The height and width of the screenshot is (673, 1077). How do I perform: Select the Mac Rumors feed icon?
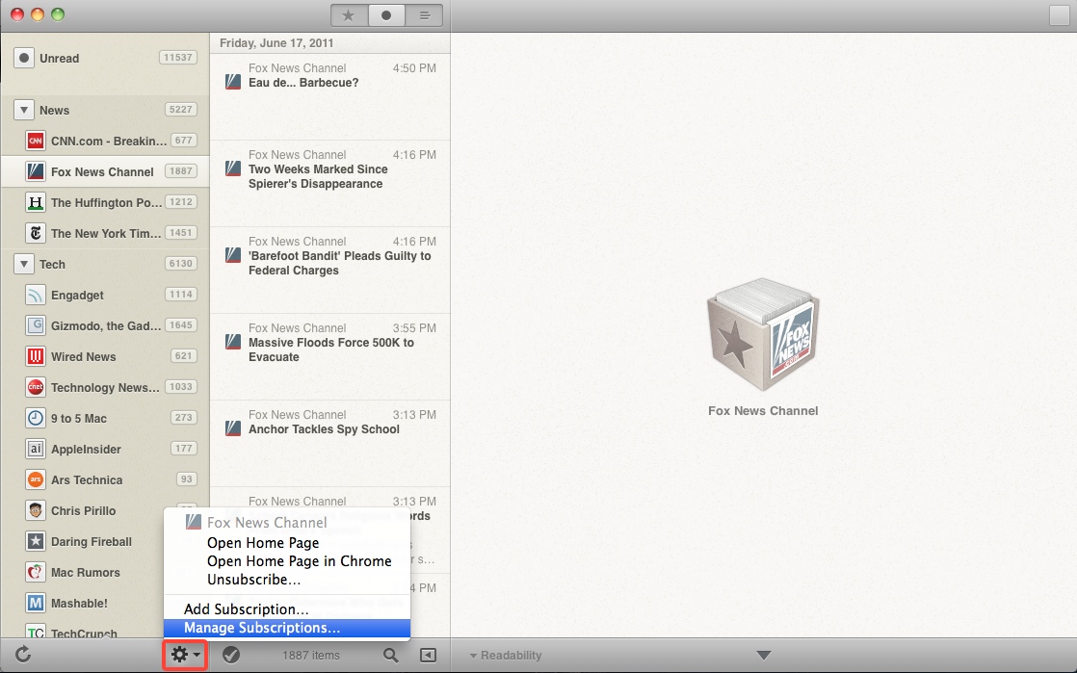point(35,572)
